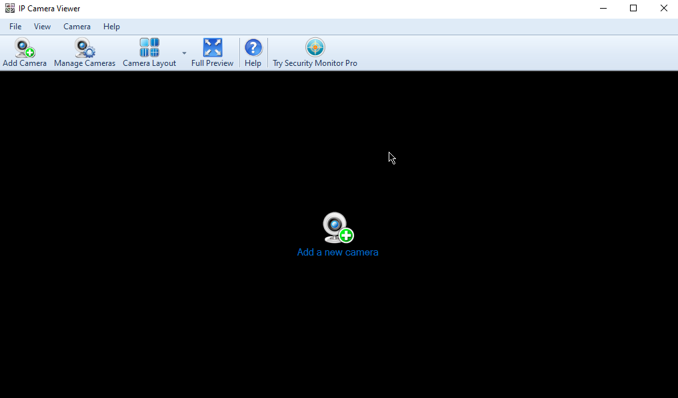
Task: Click the Add Camera text label
Action: pyautogui.click(x=24, y=63)
